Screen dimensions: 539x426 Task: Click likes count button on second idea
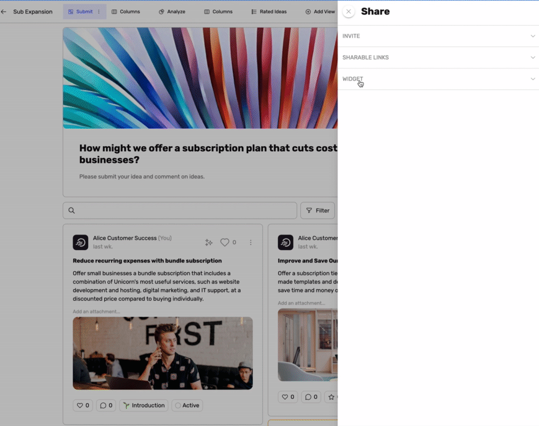tap(288, 397)
